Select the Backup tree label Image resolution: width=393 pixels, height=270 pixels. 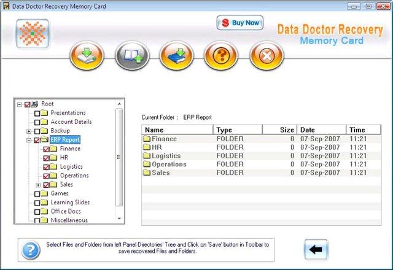coord(60,131)
